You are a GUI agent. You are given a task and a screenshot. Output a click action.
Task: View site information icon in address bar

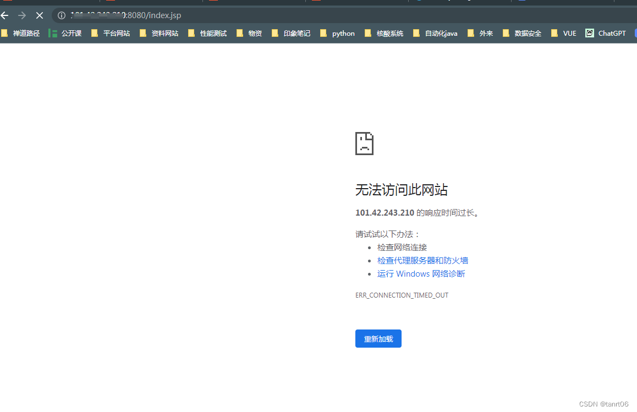(62, 15)
